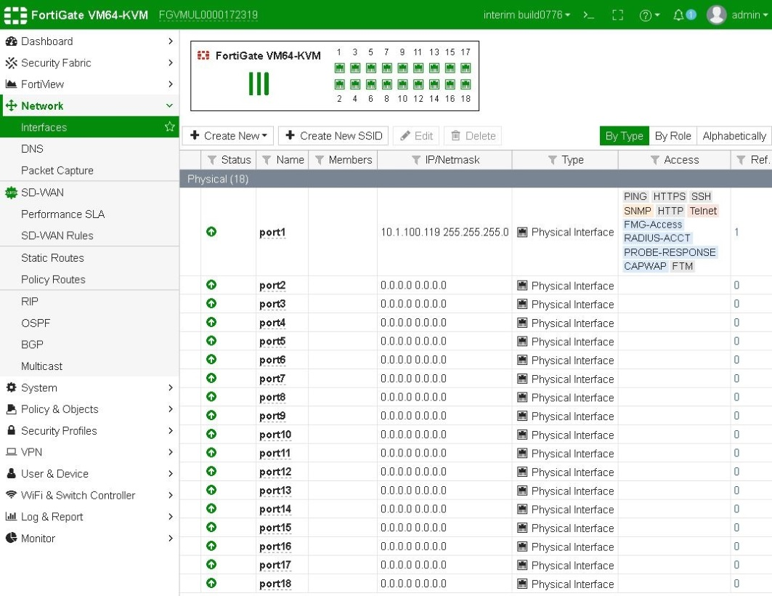Select the port10 table row IP cell

click(x=414, y=435)
